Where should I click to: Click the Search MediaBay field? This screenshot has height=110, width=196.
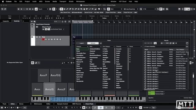click(165, 46)
